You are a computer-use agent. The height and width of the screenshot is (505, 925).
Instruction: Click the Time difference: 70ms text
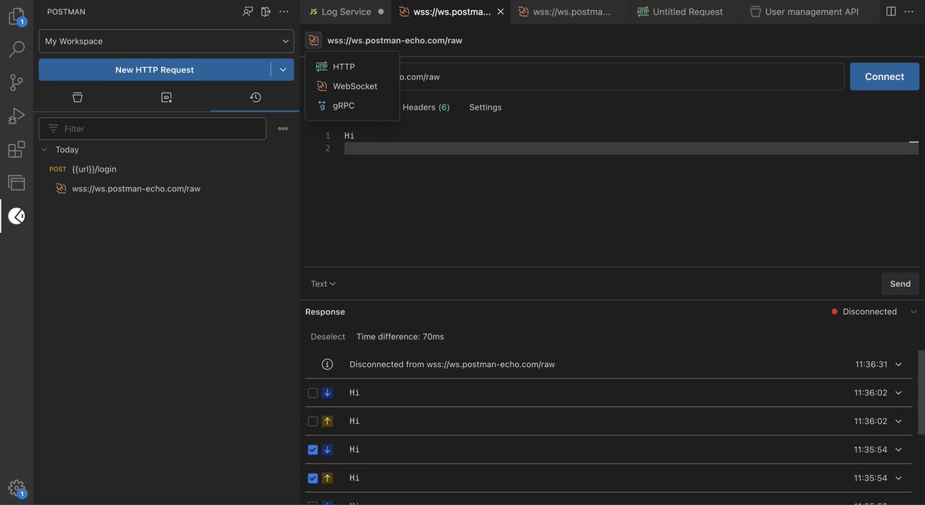400,336
